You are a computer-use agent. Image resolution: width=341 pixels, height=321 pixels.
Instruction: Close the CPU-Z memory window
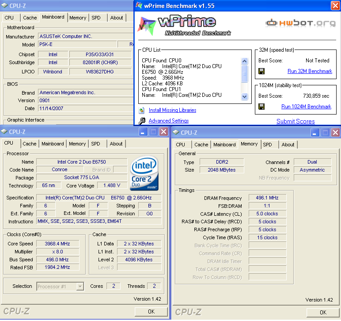click(335, 133)
